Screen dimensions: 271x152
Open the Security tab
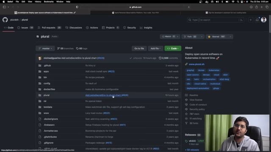tap(130, 27)
